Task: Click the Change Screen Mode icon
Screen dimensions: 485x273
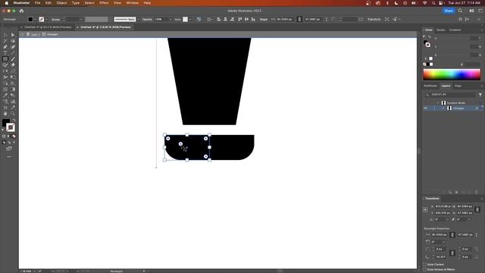Action: pyautogui.click(x=9, y=149)
